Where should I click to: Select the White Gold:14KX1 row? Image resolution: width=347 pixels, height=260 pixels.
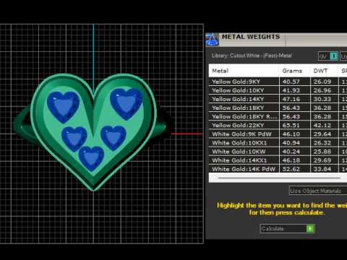point(278,160)
